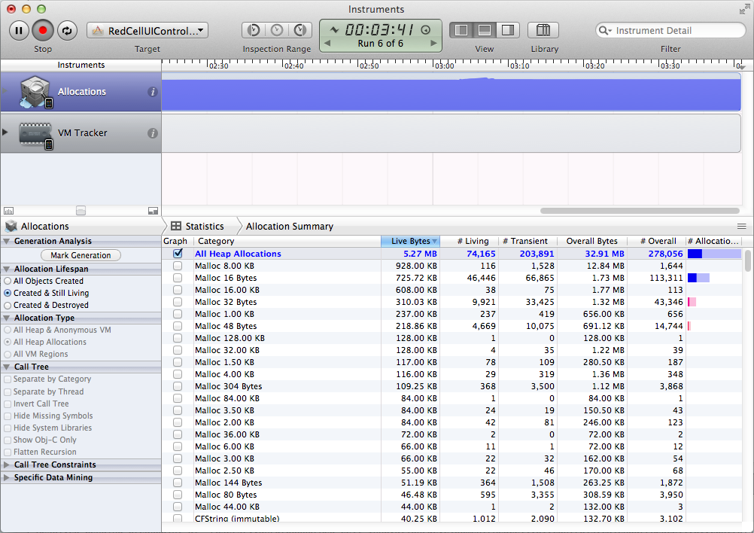Viewport: 754px width, 533px height.
Task: Click the Malloc 16 Bytes allocation bar
Action: coord(698,278)
